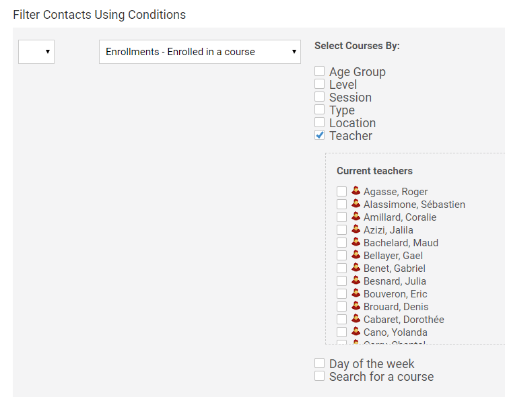Select the checkbox for Bouveron, Eric
The image size is (505, 397).
(x=342, y=294)
